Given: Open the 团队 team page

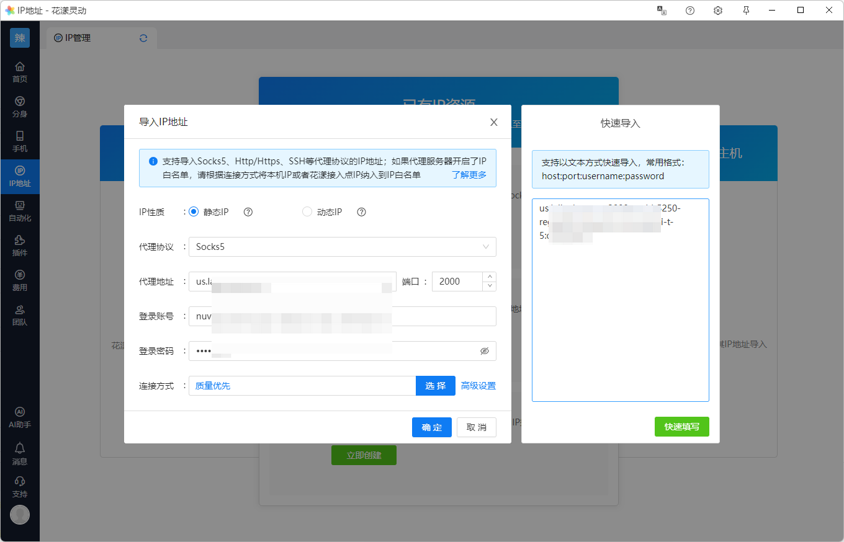Looking at the screenshot, I should (x=20, y=315).
